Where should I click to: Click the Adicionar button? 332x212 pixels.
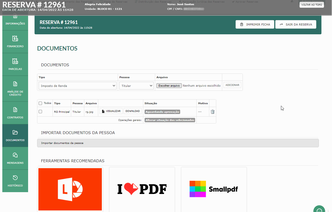[x=232, y=85]
